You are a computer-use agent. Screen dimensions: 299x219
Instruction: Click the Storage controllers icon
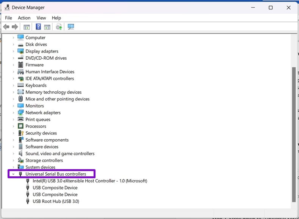(20, 160)
